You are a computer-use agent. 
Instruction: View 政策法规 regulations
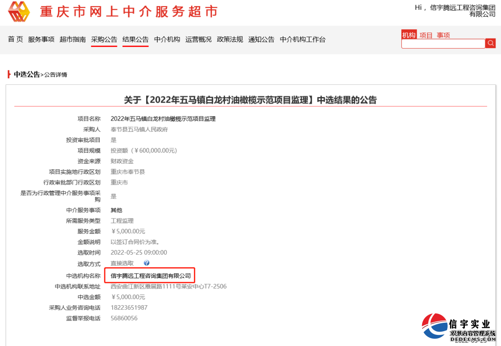(x=229, y=39)
